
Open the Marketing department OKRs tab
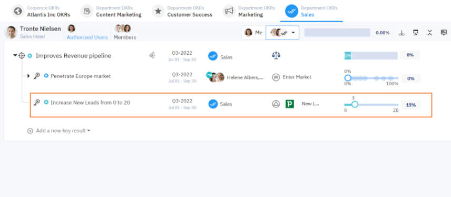pyautogui.click(x=250, y=12)
